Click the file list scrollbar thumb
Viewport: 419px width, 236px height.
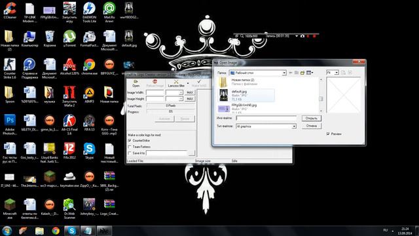(321, 99)
